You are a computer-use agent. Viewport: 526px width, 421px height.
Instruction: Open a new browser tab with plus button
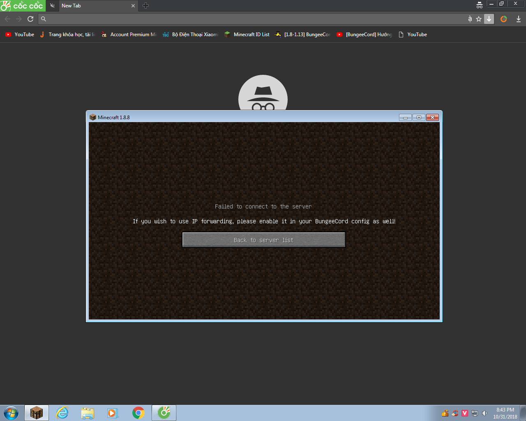click(x=145, y=6)
